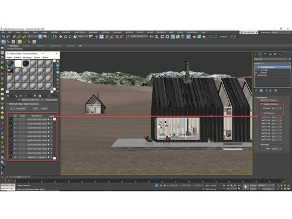Click the Redo arrow in main toolbar
This screenshot has width=292, height=219.
coord(8,37)
